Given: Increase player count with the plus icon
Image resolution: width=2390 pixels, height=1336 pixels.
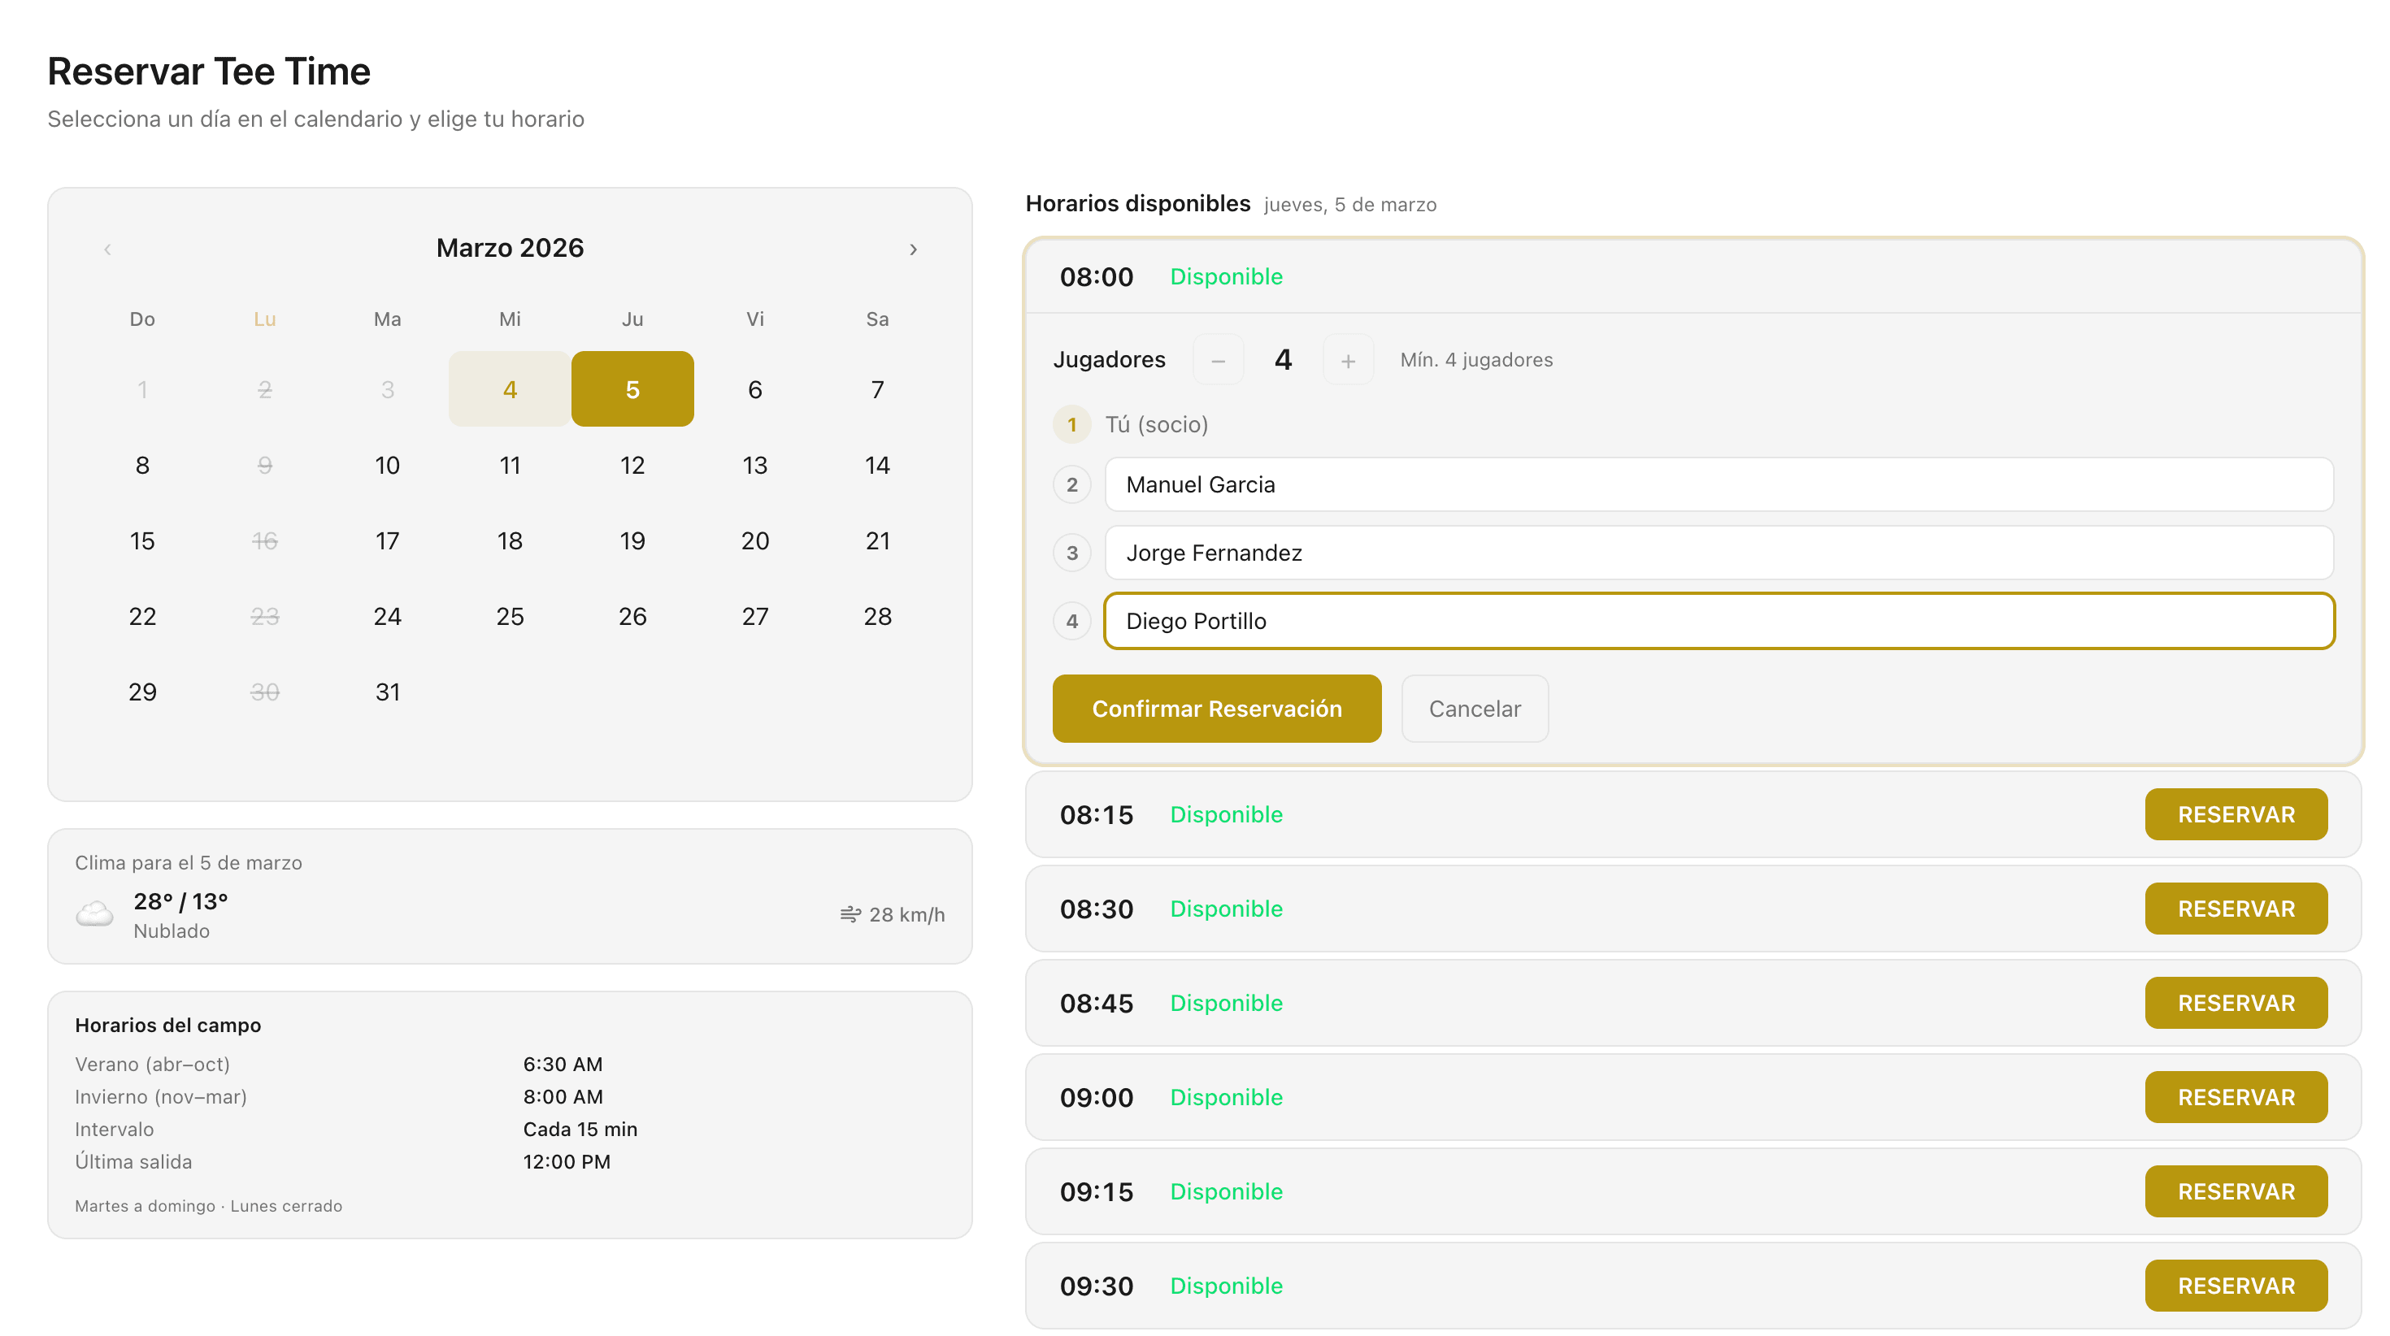Looking at the screenshot, I should [x=1348, y=359].
